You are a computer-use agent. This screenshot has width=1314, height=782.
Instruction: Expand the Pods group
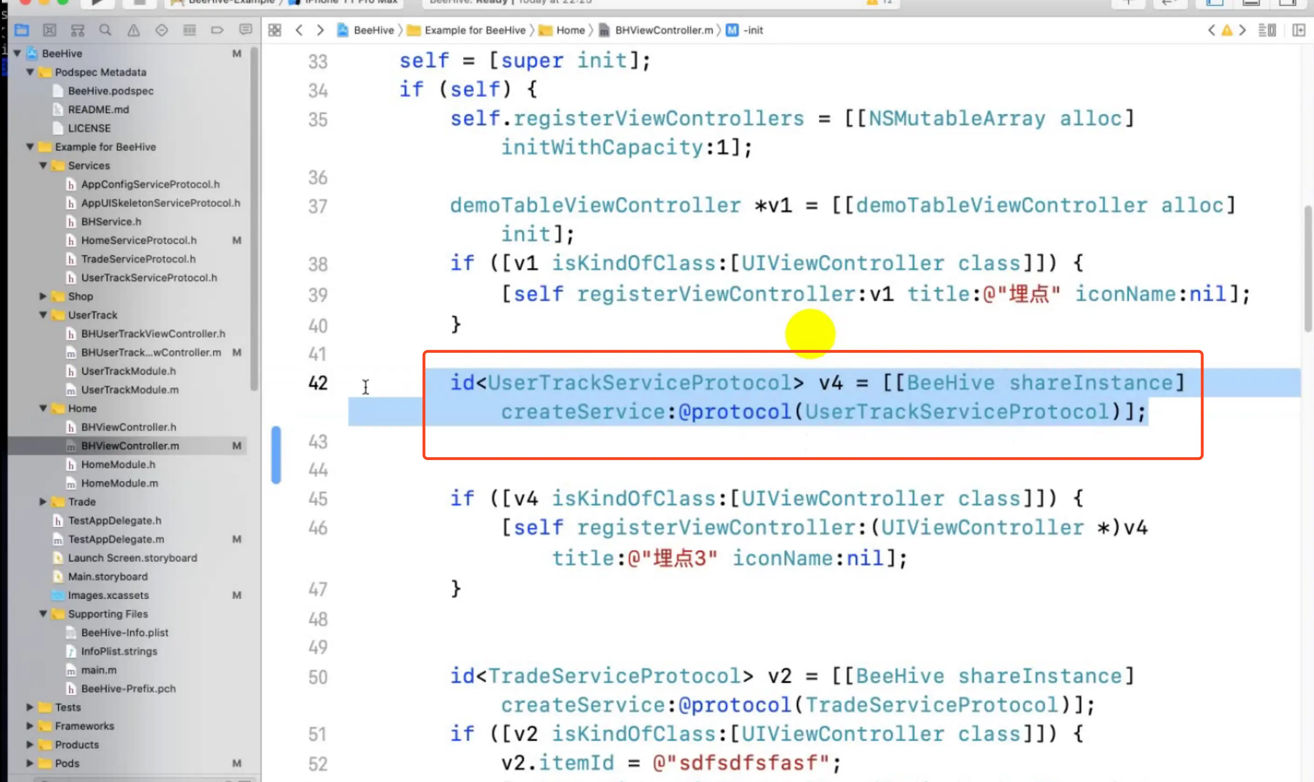pyautogui.click(x=30, y=763)
